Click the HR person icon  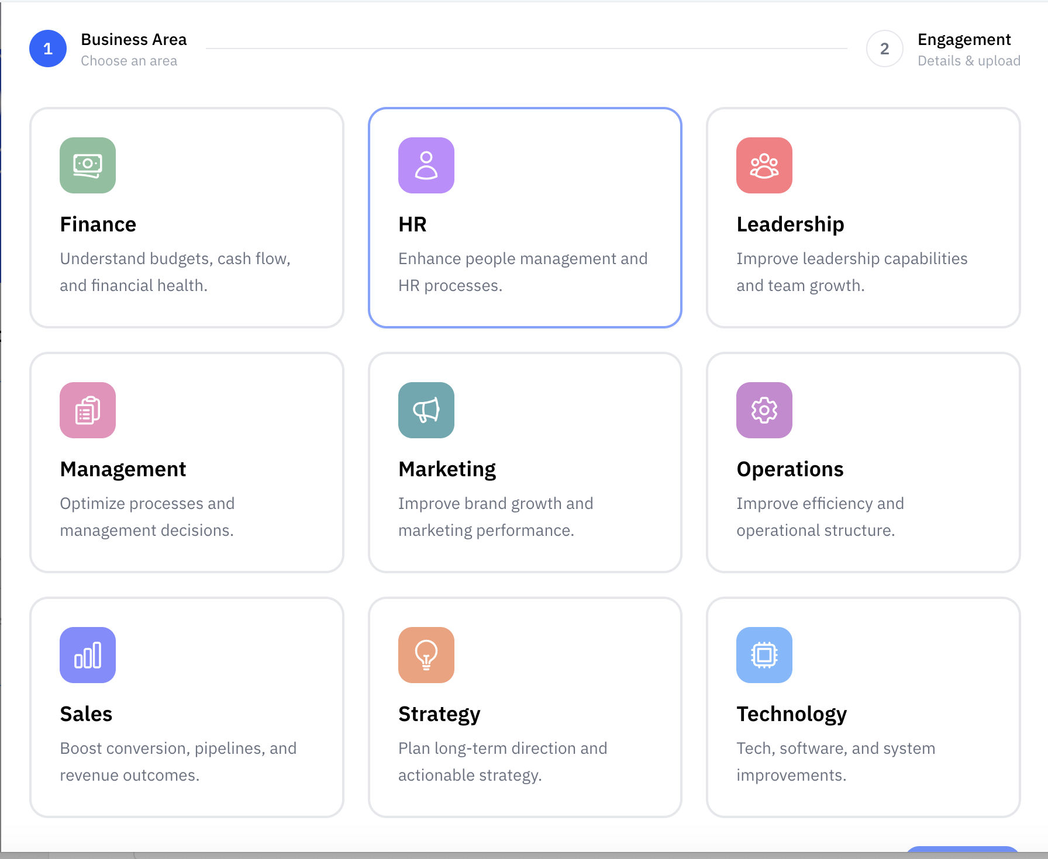tap(426, 165)
